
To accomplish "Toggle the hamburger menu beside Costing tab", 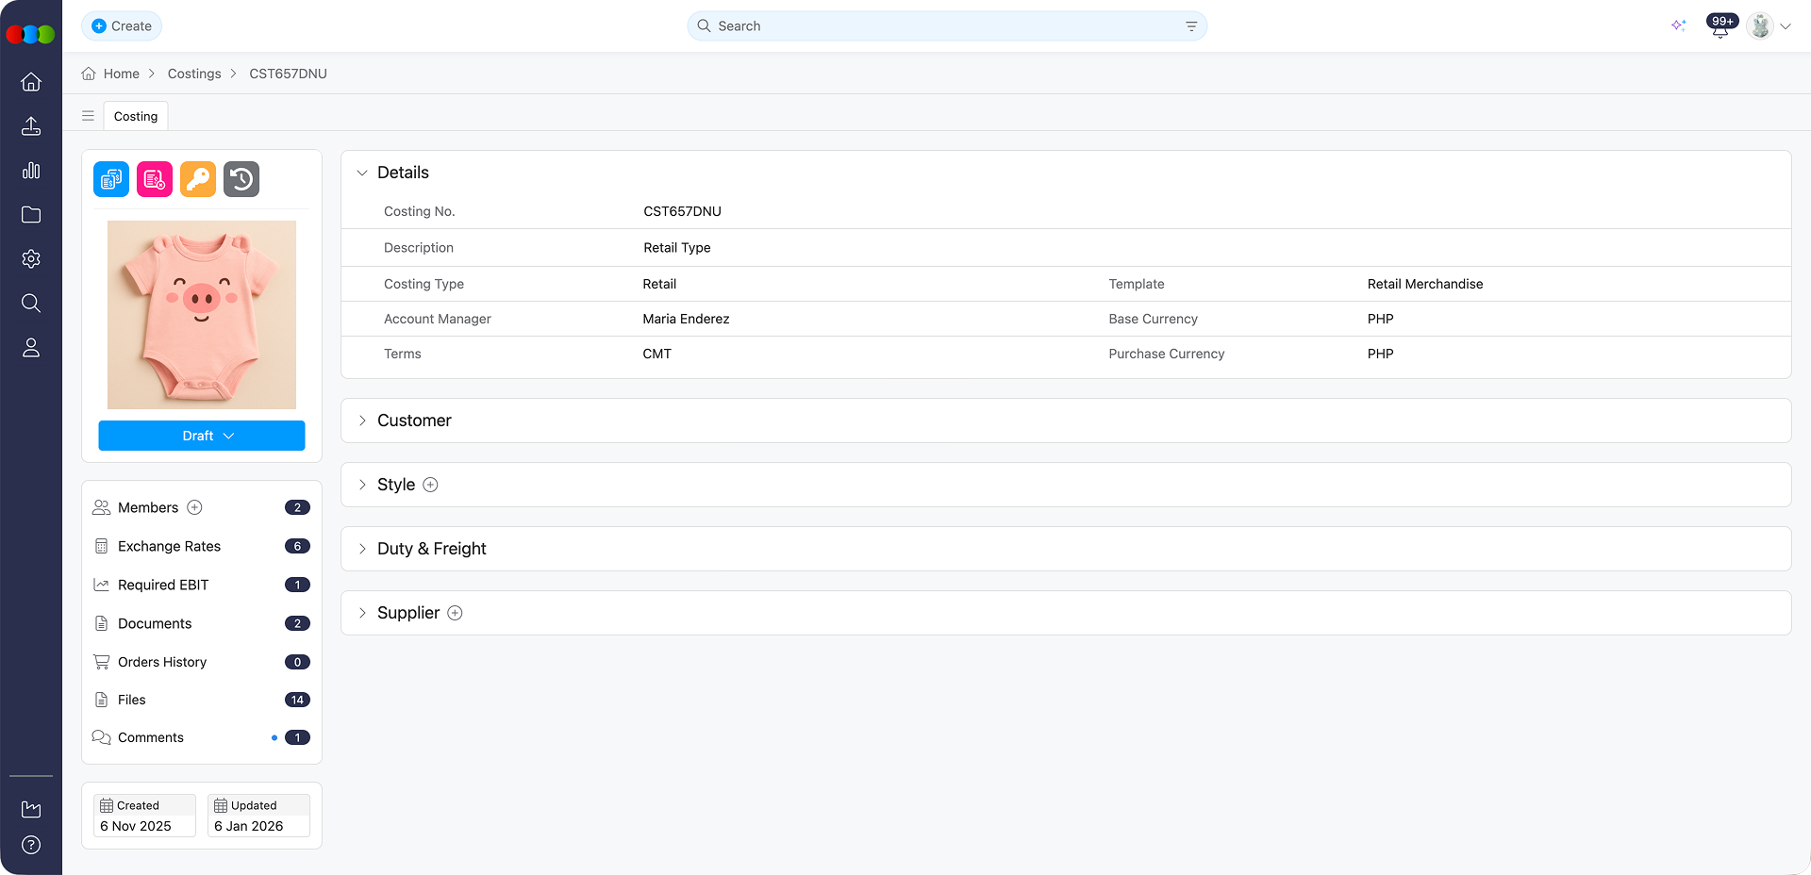I will click(88, 116).
